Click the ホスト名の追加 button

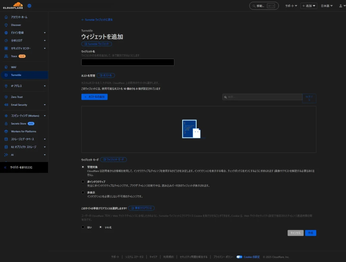(94, 97)
